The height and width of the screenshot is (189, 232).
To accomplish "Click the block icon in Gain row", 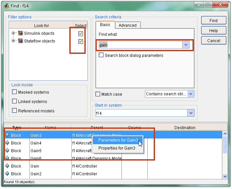I will pyautogui.click(x=7, y=166).
